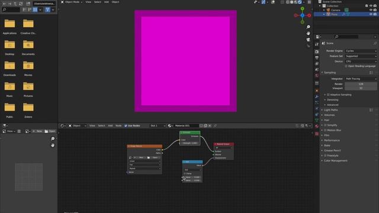
Task: Click Open button in image editor
Action: [50, 131]
